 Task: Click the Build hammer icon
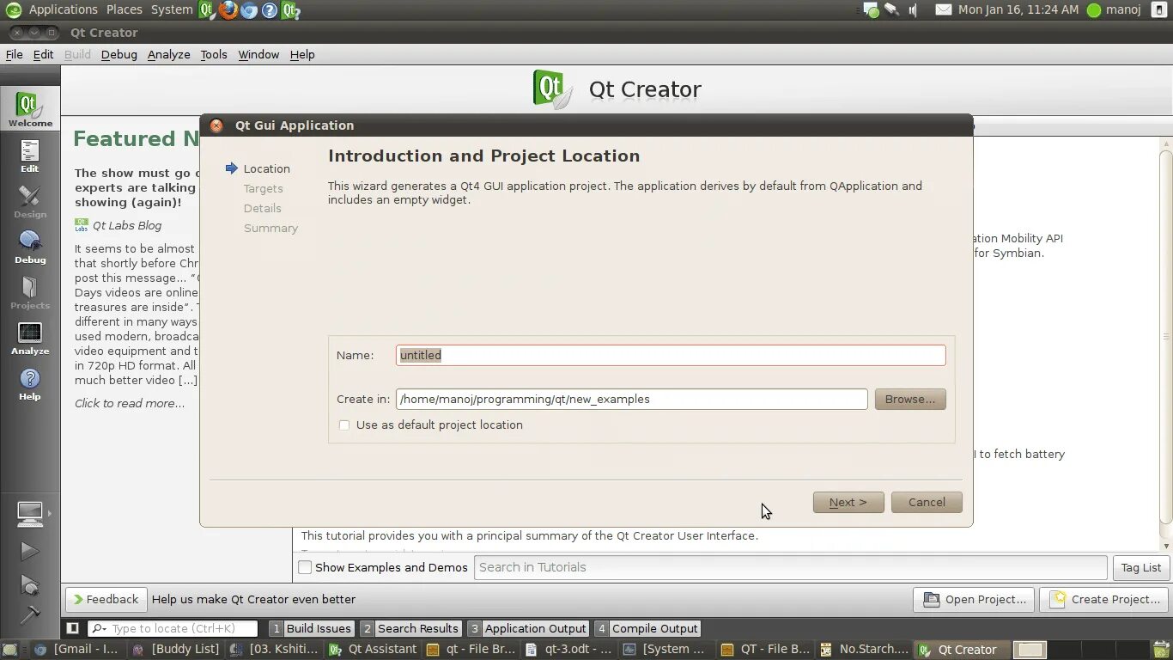coord(29,614)
